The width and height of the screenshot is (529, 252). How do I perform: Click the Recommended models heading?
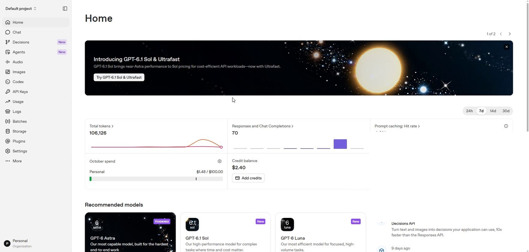(114, 205)
